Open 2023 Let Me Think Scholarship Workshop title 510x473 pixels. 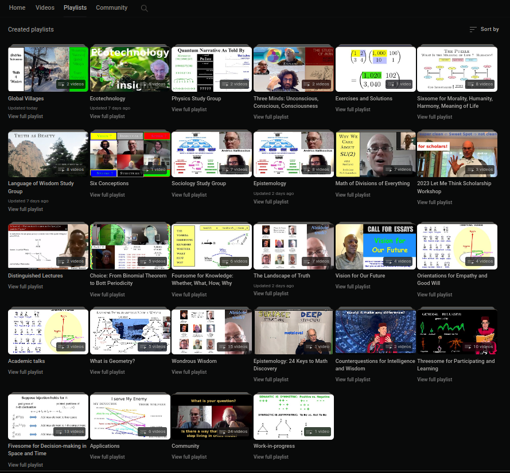tap(454, 187)
